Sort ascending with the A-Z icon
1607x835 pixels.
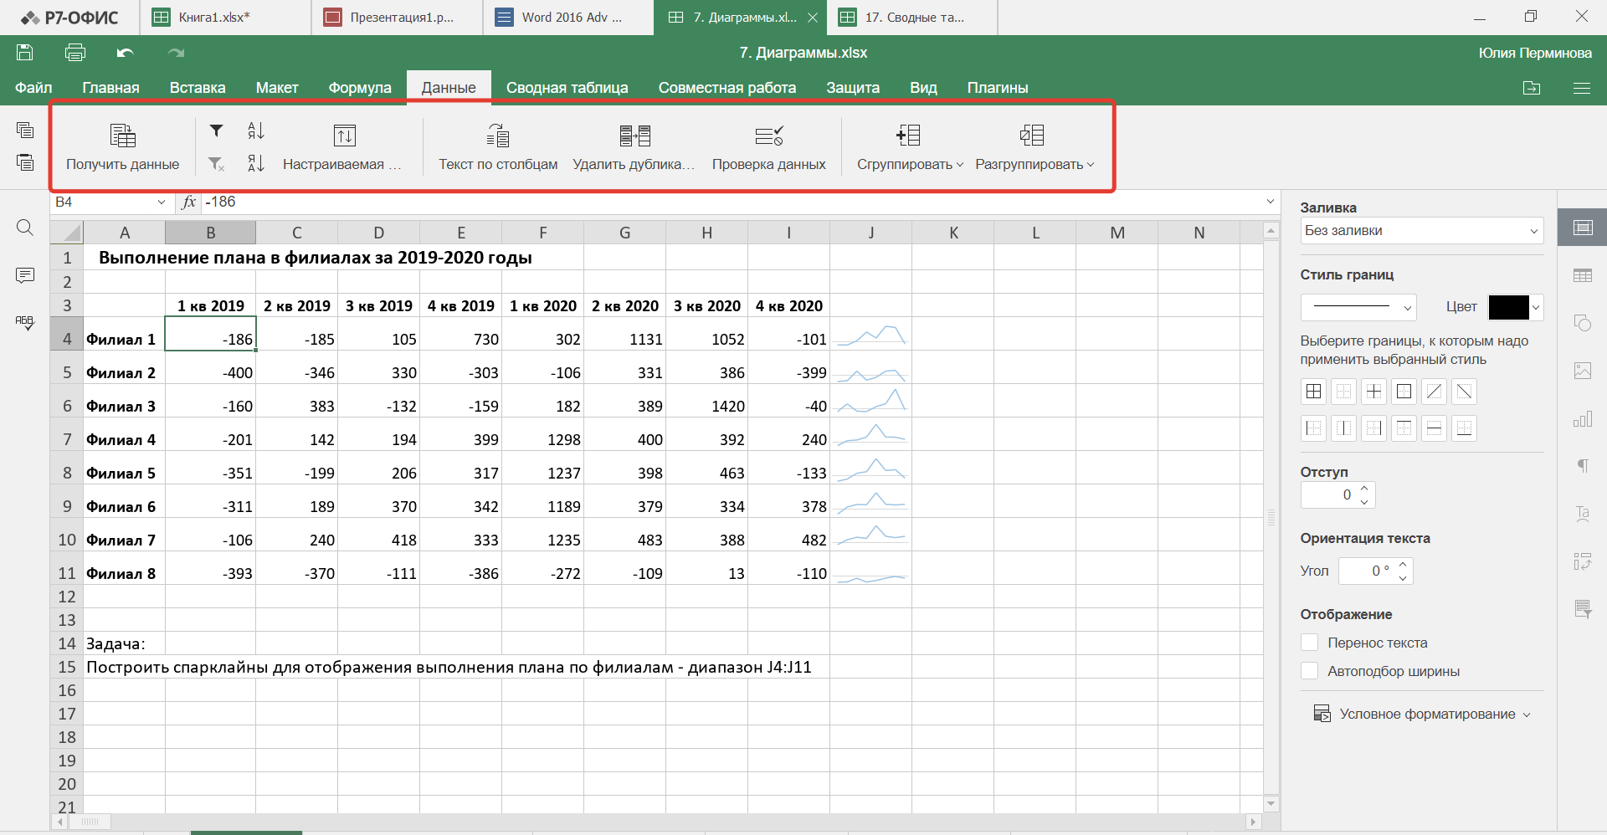coord(256,131)
